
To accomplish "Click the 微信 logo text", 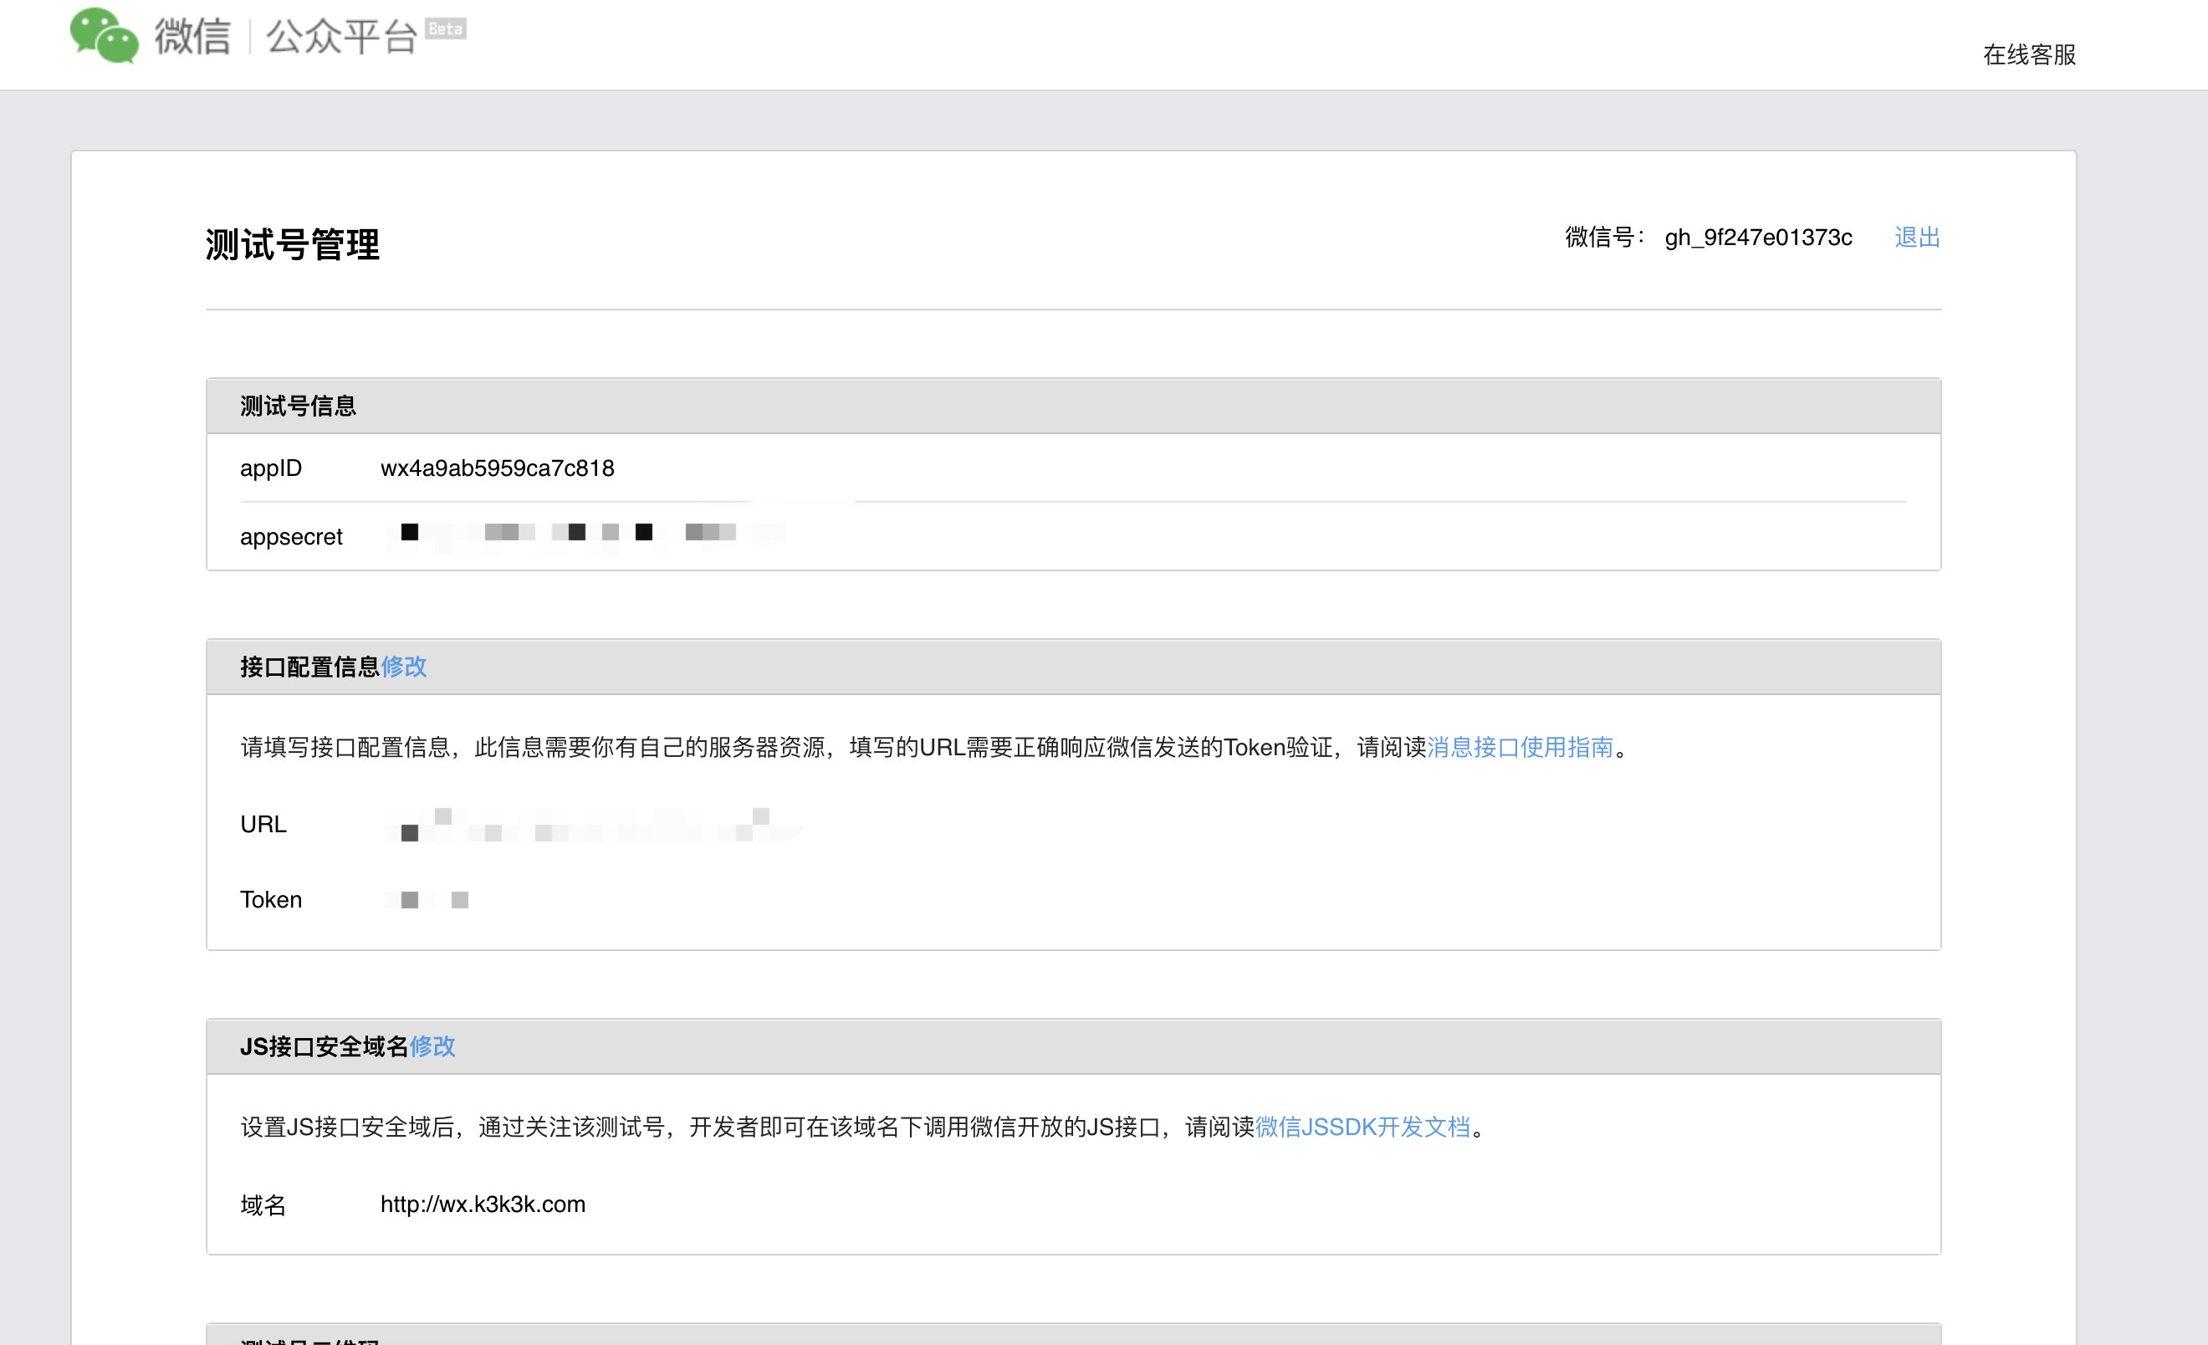I will [192, 37].
